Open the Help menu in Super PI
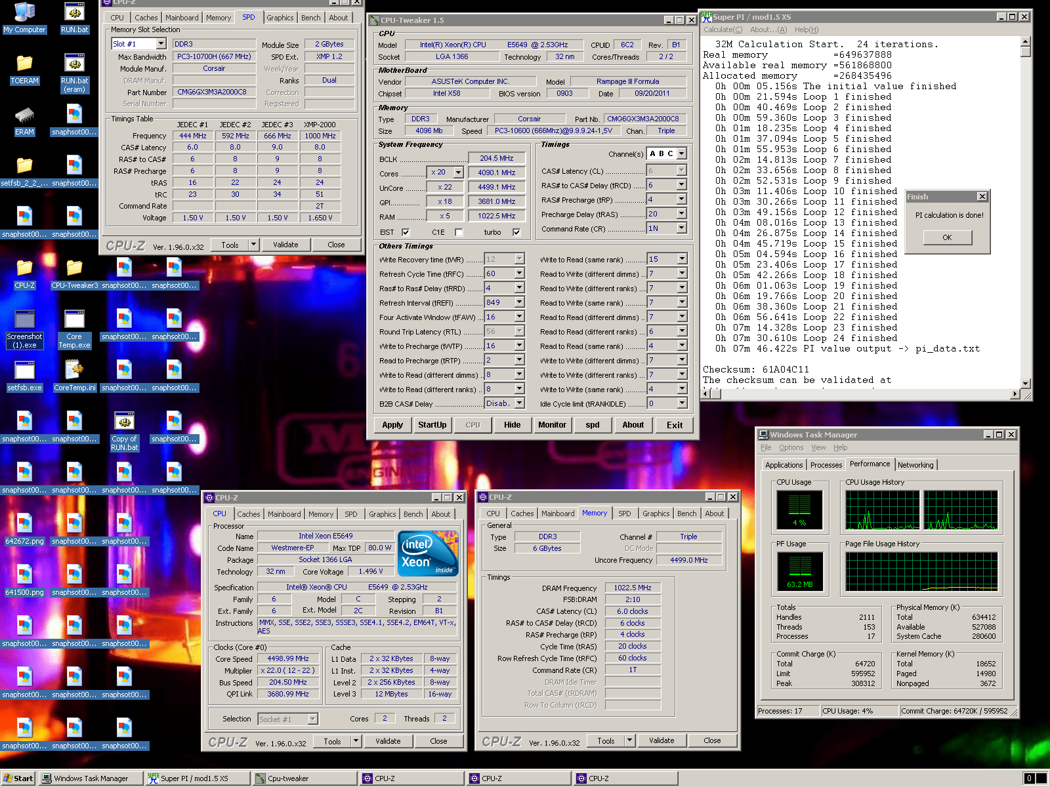 [806, 30]
